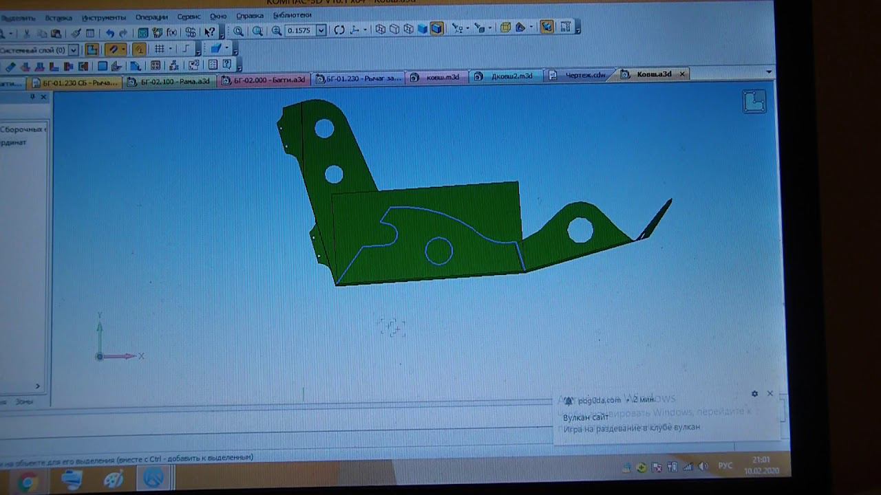This screenshot has height=495, width=881.
Task: Toggle the shaded with edges display mode
Action: tap(436, 29)
